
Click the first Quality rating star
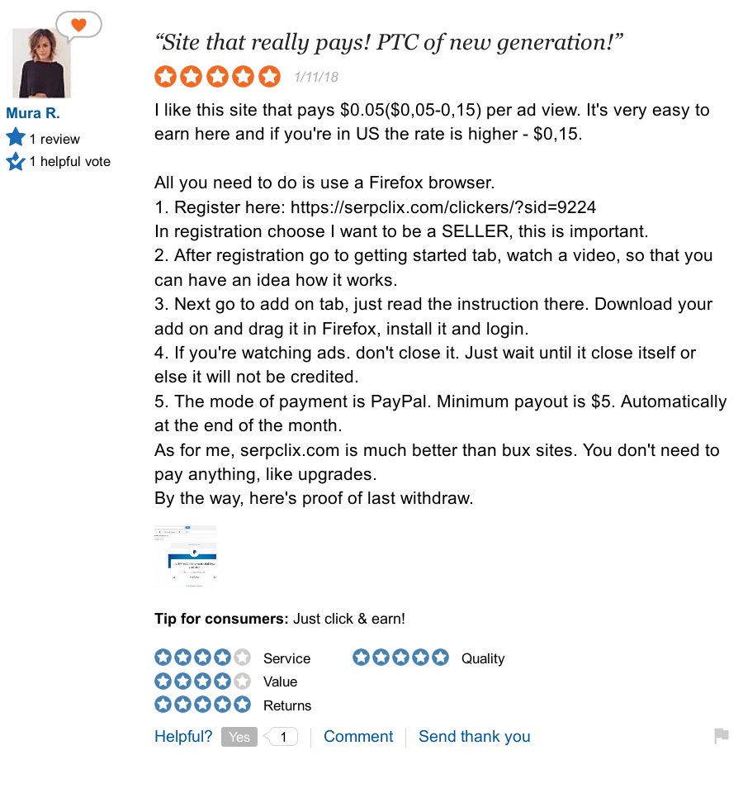point(361,658)
